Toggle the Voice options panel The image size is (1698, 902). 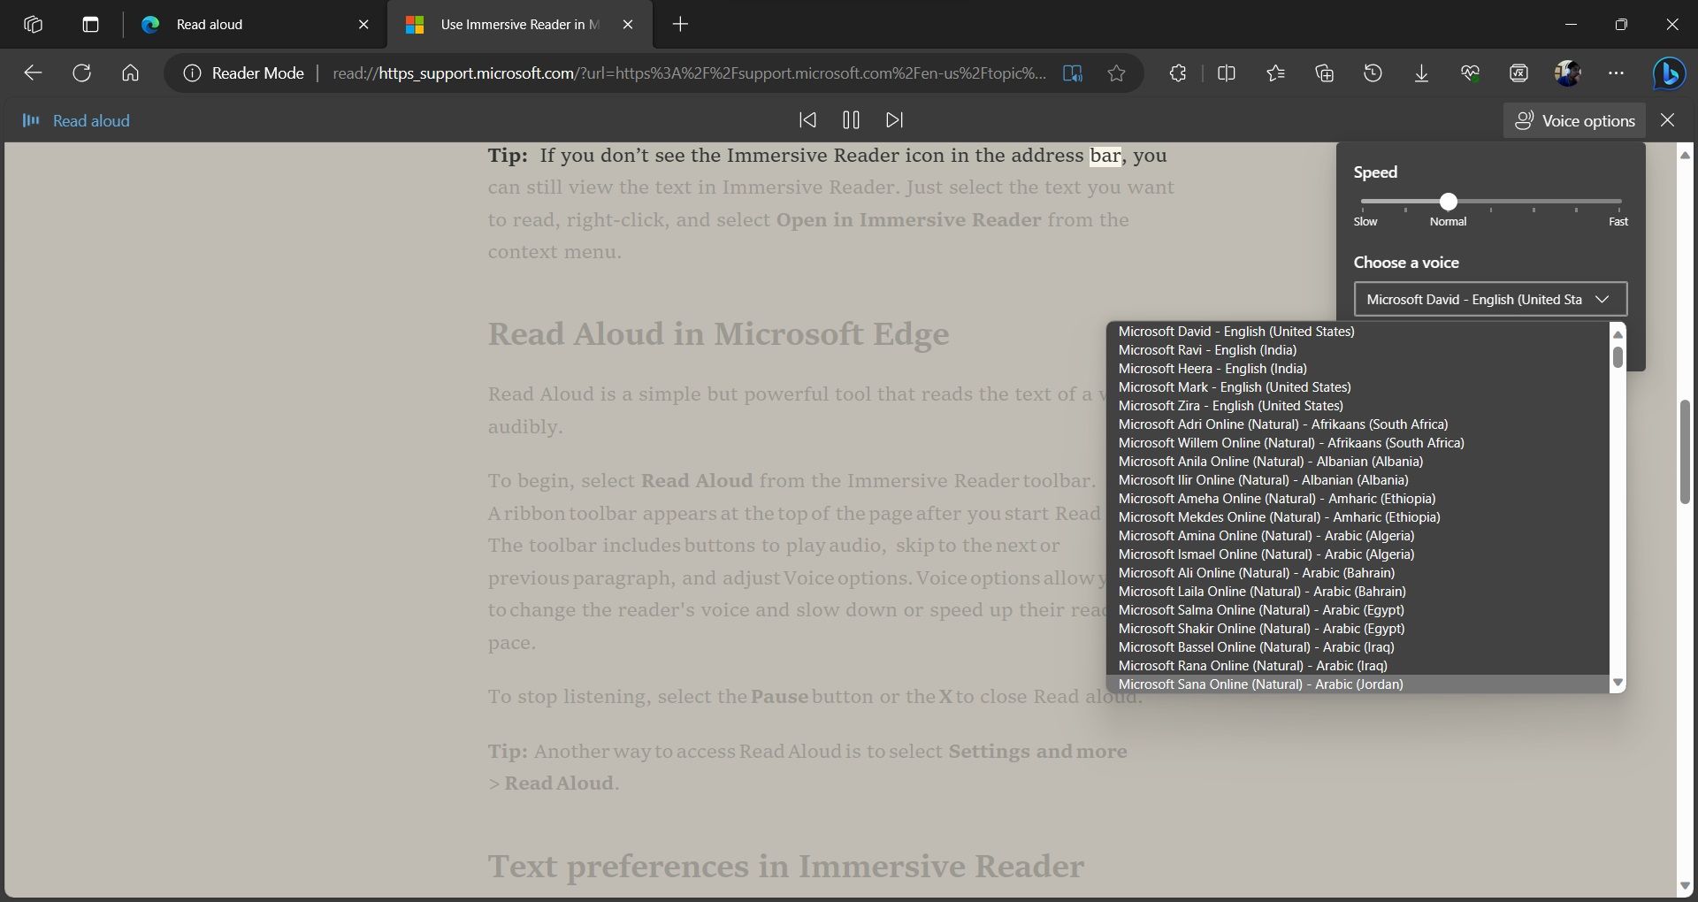(x=1574, y=119)
